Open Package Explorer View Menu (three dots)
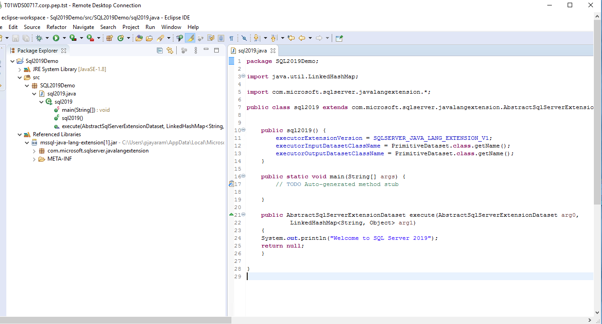602x324 pixels. point(196,51)
